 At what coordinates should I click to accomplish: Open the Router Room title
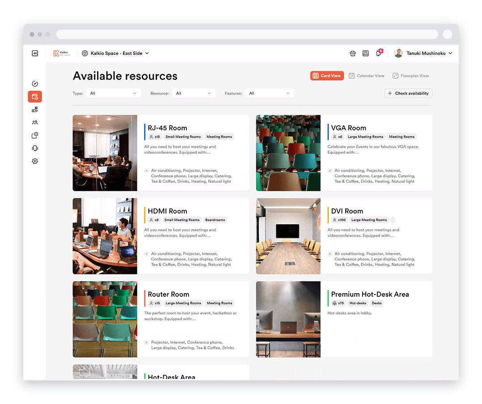click(x=169, y=295)
